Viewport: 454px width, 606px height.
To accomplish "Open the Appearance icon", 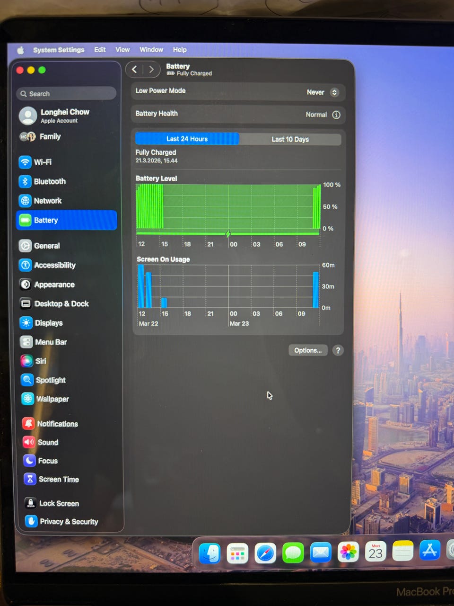I will point(26,285).
